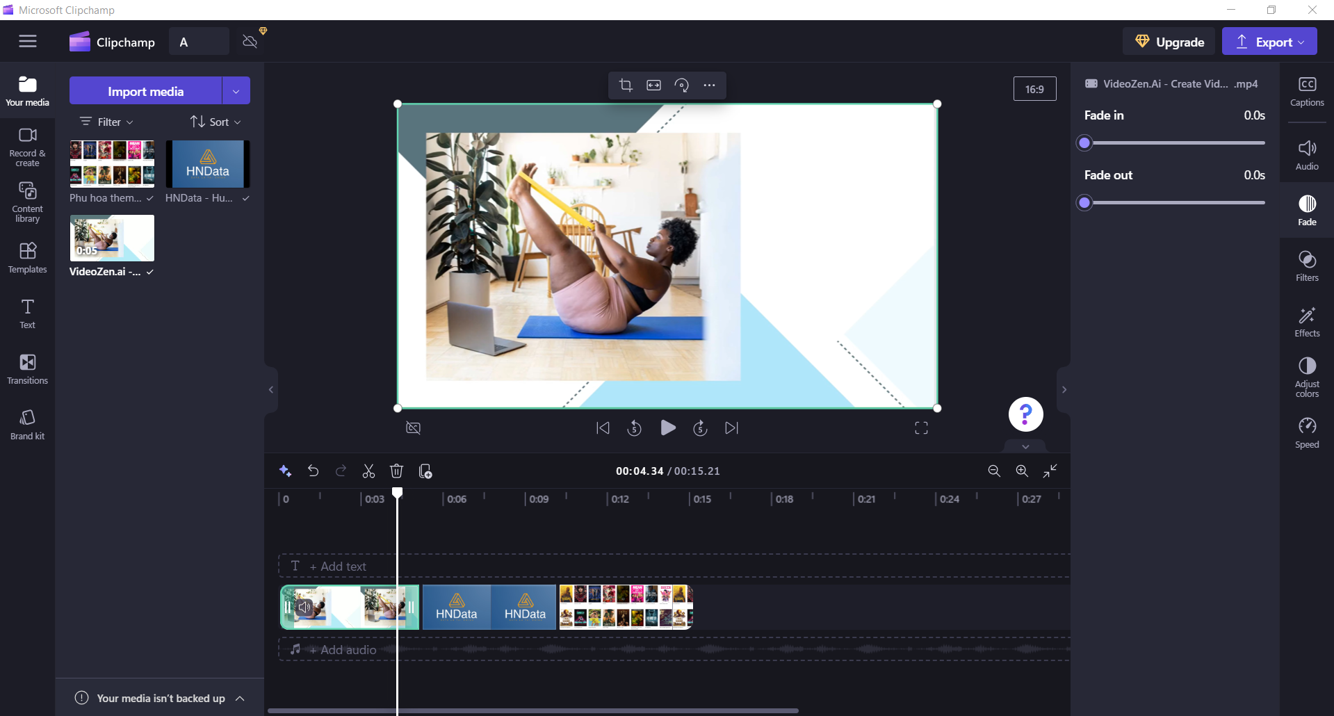This screenshot has width=1334, height=716.
Task: Collapse the right properties panel
Action: 1064,389
